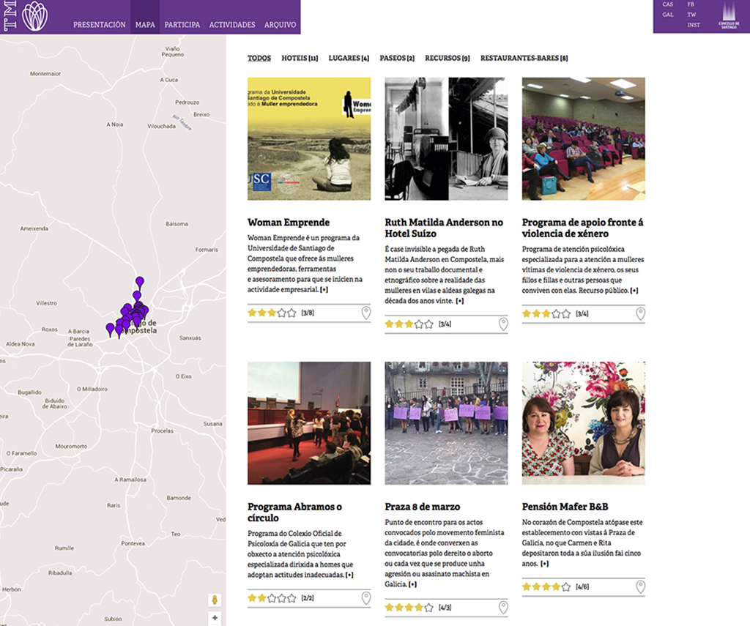Click the flower logo in header

(34, 16)
